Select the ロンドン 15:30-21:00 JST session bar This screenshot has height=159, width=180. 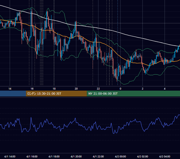(x=56, y=94)
